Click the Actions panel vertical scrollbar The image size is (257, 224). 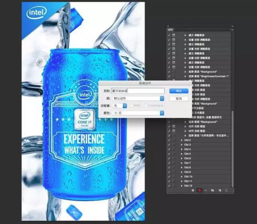tap(232, 149)
